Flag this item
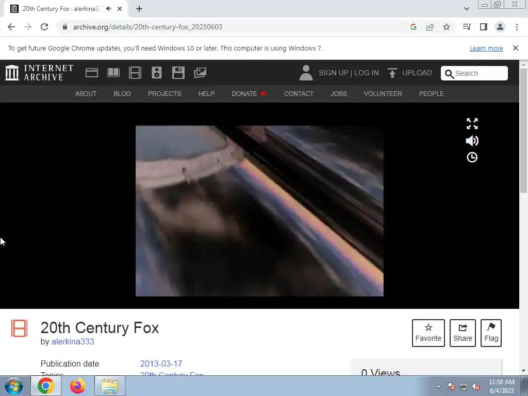This screenshot has height=396, width=528. [491, 333]
